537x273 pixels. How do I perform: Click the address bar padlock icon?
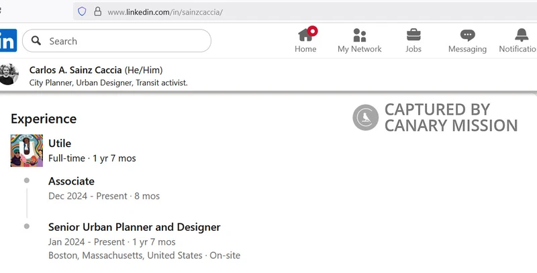click(98, 11)
